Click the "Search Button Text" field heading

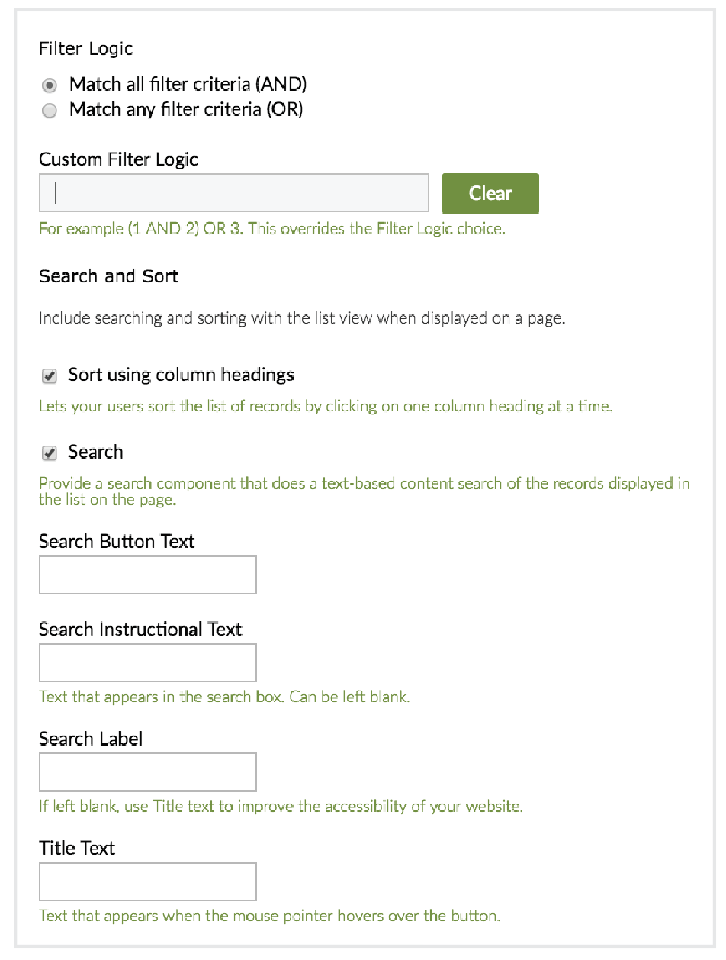117,542
